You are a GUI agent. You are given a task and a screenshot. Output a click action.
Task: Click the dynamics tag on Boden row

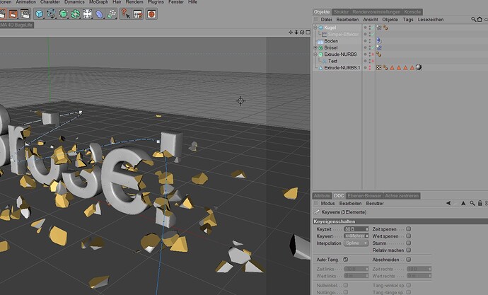[x=379, y=41]
